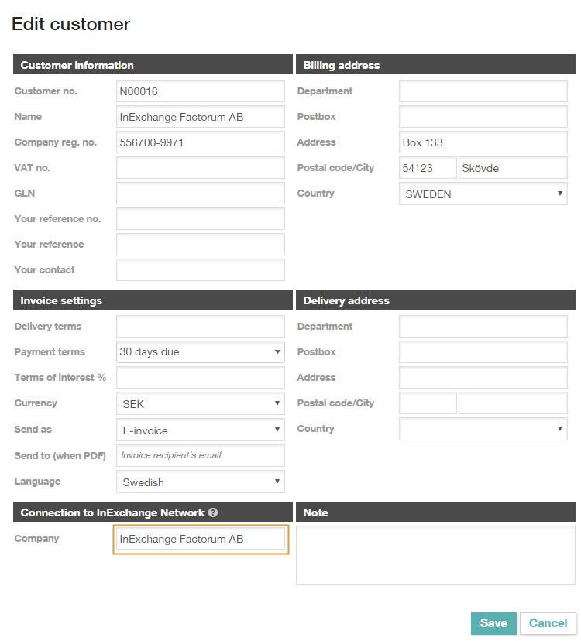Save the customer changes

[493, 623]
